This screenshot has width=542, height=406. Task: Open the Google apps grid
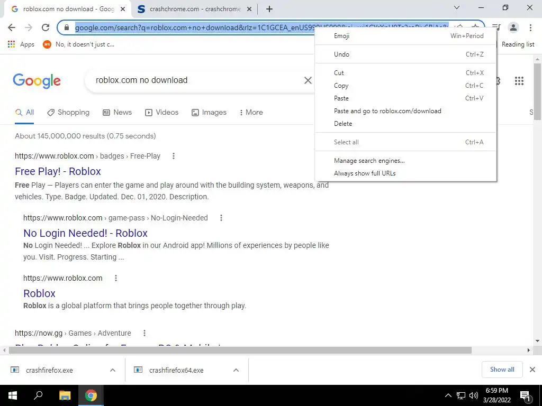click(519, 81)
